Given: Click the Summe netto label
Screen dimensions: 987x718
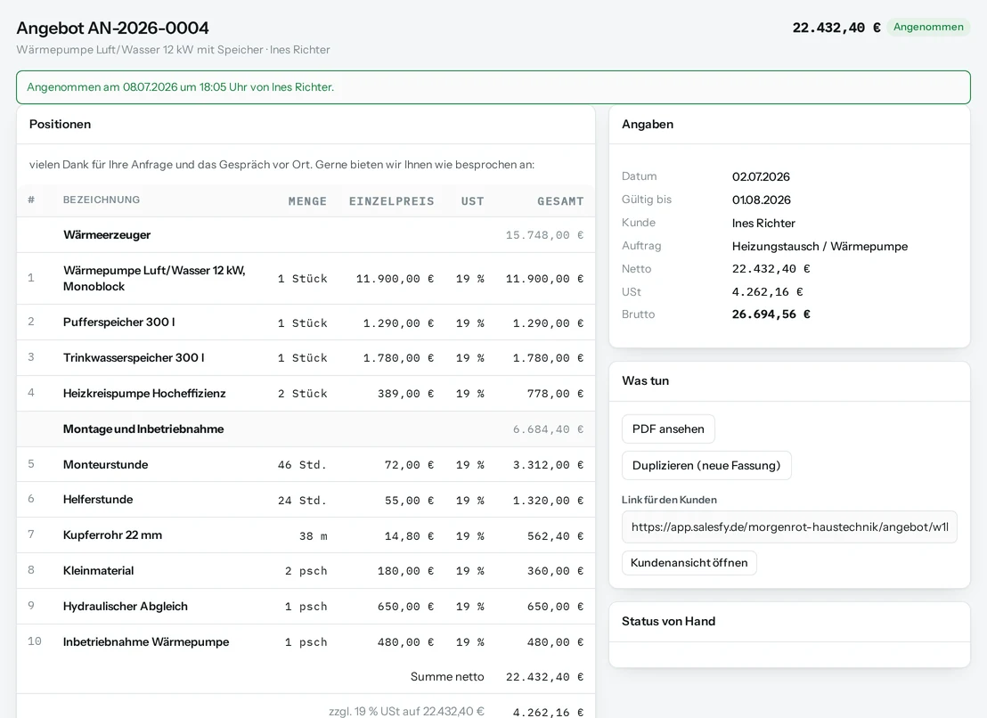Looking at the screenshot, I should tap(447, 677).
